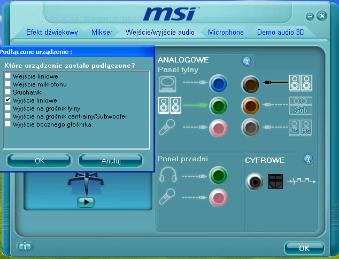Click the Ls/Rs side speakers icon

(x=301, y=128)
